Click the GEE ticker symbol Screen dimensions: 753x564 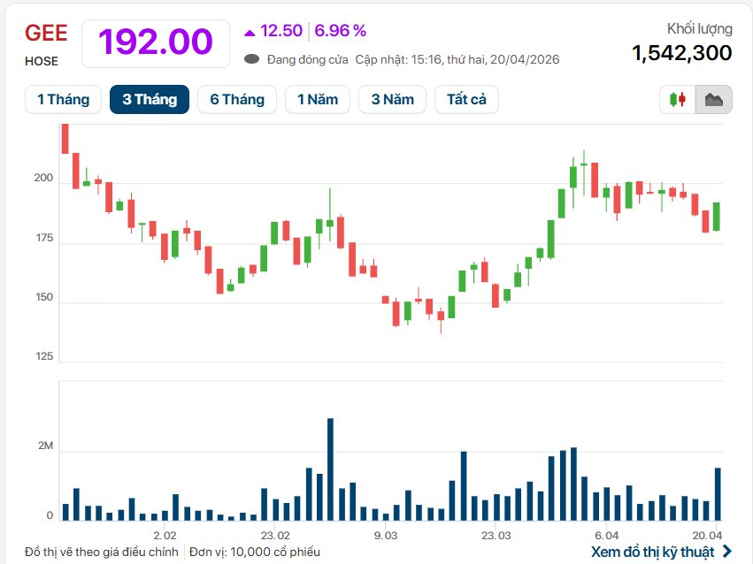click(x=46, y=34)
